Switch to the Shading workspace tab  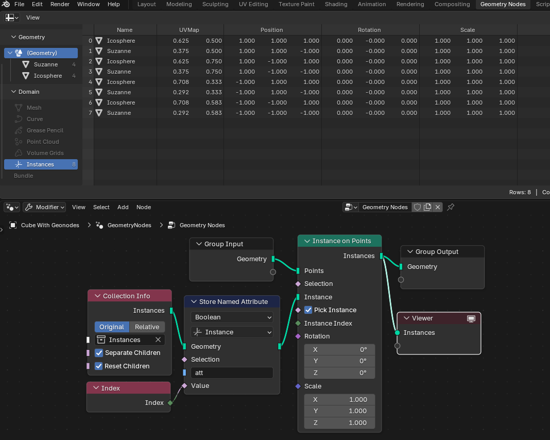click(x=336, y=4)
